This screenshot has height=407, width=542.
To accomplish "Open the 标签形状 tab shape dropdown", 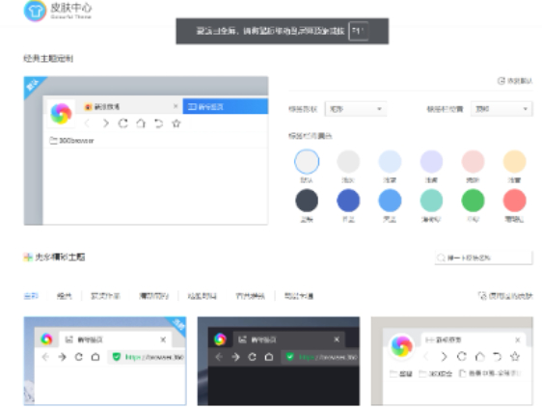I will [355, 109].
